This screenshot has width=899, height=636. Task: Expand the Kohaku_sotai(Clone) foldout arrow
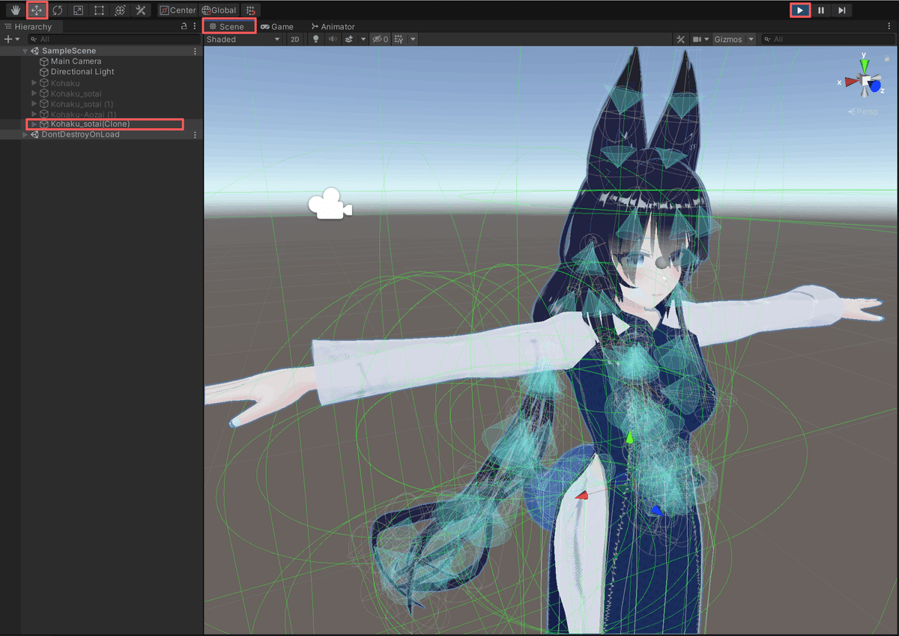point(34,124)
